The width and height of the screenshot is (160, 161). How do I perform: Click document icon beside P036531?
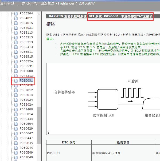pos(16,66)
